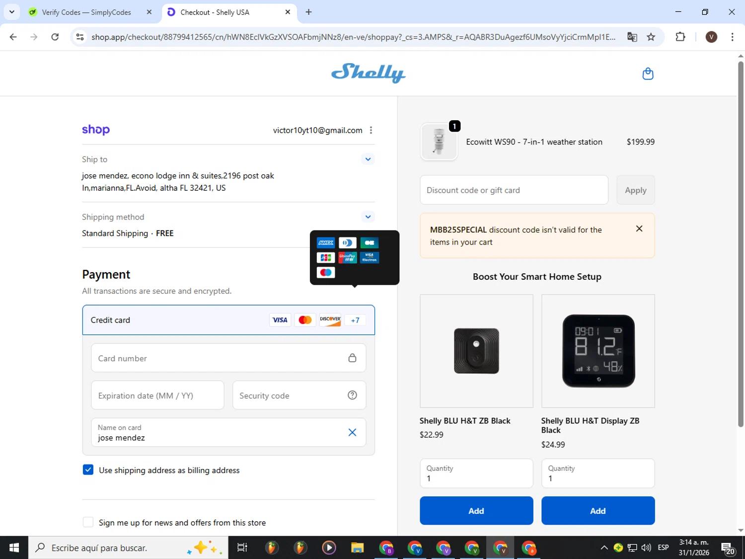745x559 pixels.
Task: Add Shelly BLU H&T Display ZB Black
Action: (x=597, y=510)
